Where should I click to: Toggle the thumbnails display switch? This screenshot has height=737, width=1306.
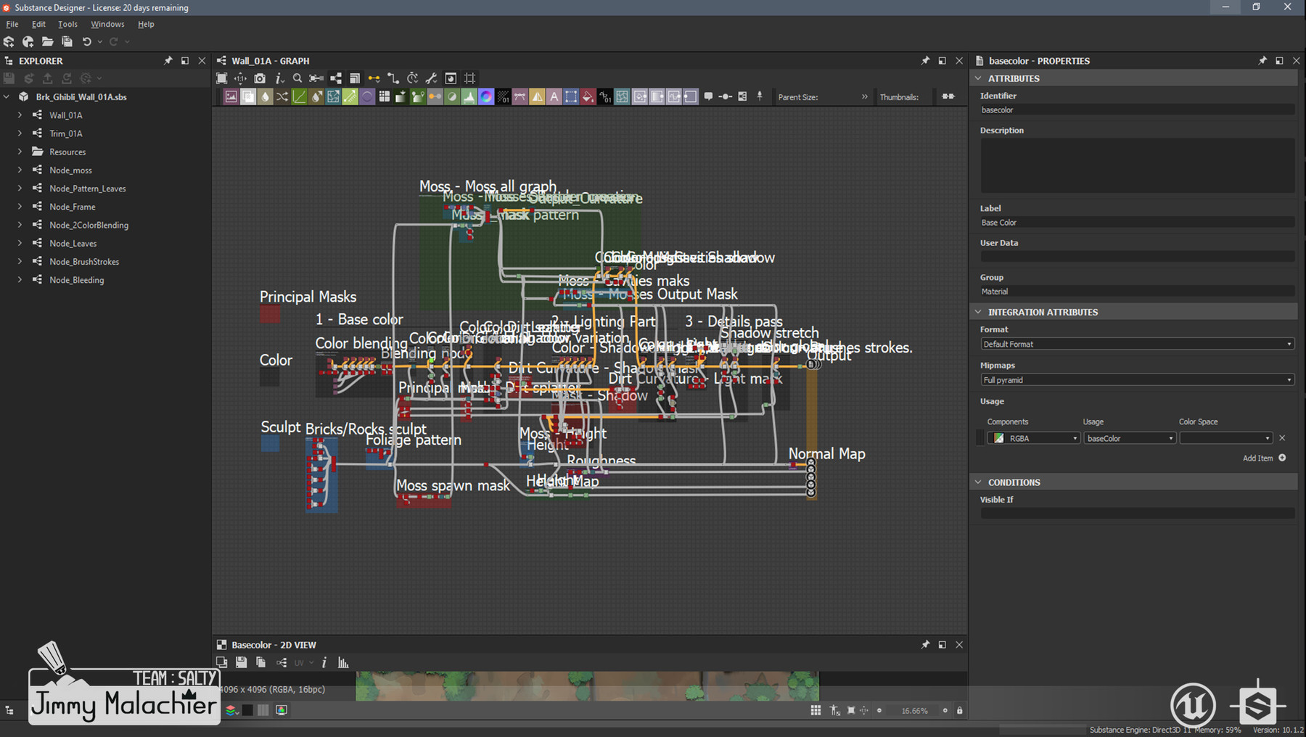pyautogui.click(x=948, y=96)
